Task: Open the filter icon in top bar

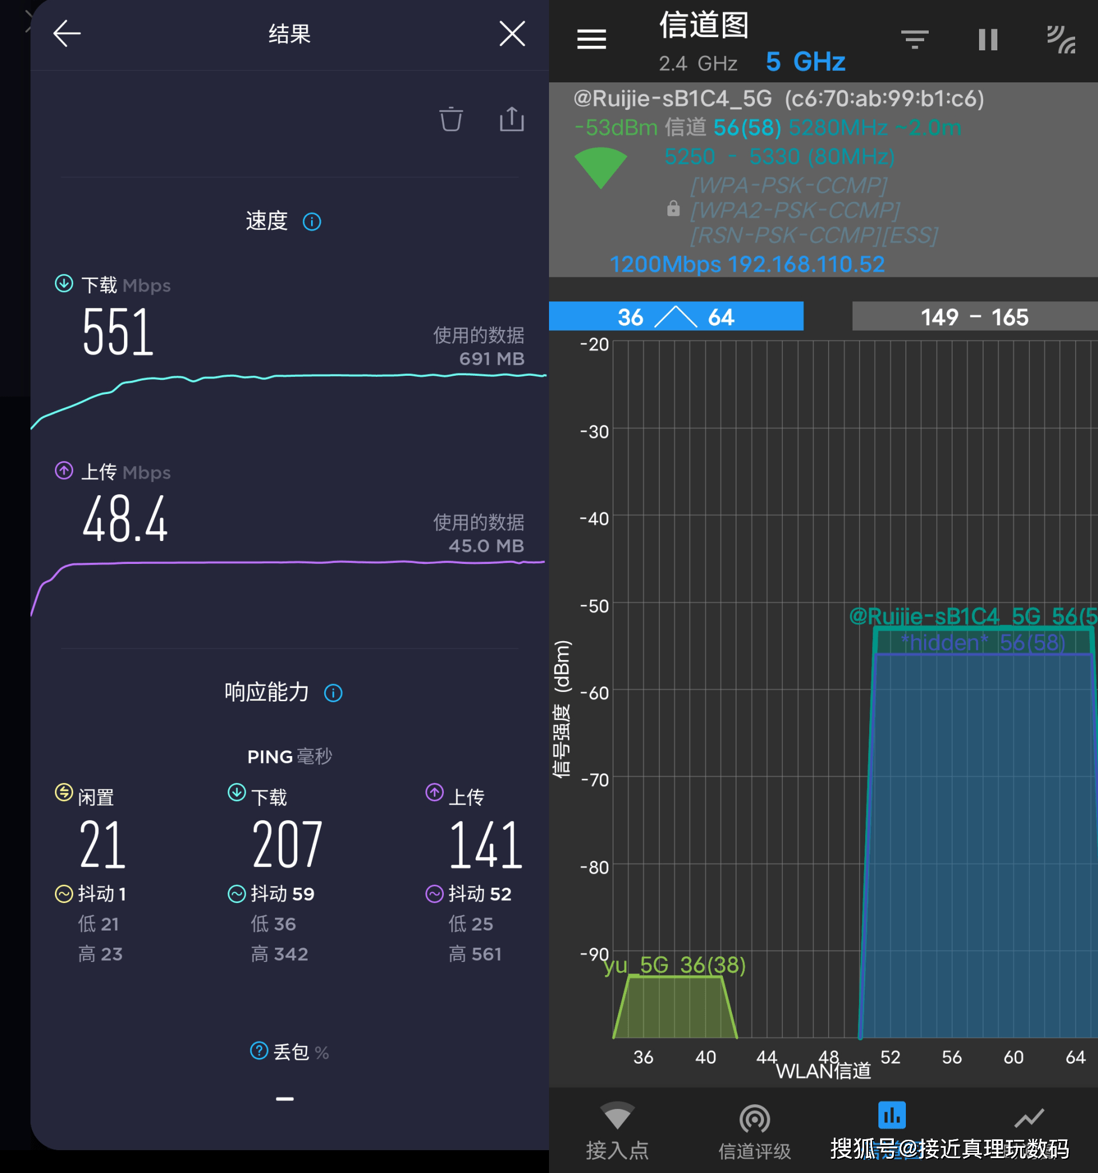Action: pos(914,39)
